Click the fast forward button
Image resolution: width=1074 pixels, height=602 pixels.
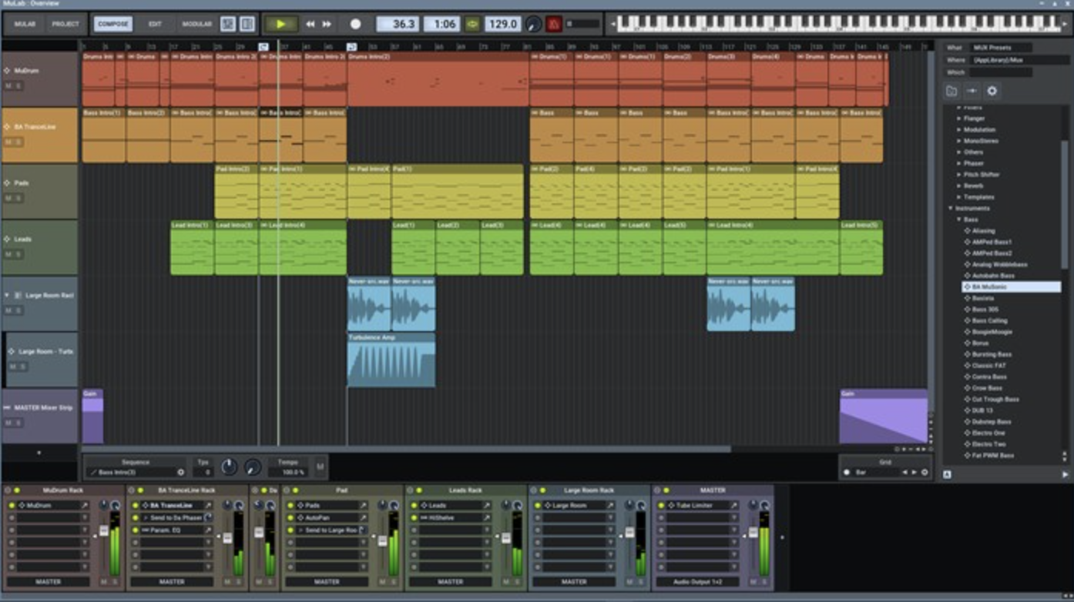pos(327,25)
